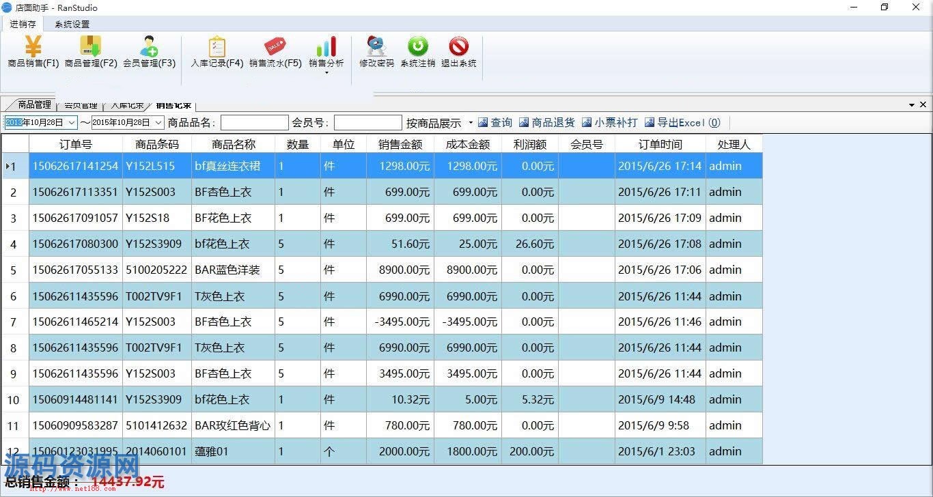Sort by 利润额 column header
This screenshot has width=933, height=497.
click(x=530, y=144)
